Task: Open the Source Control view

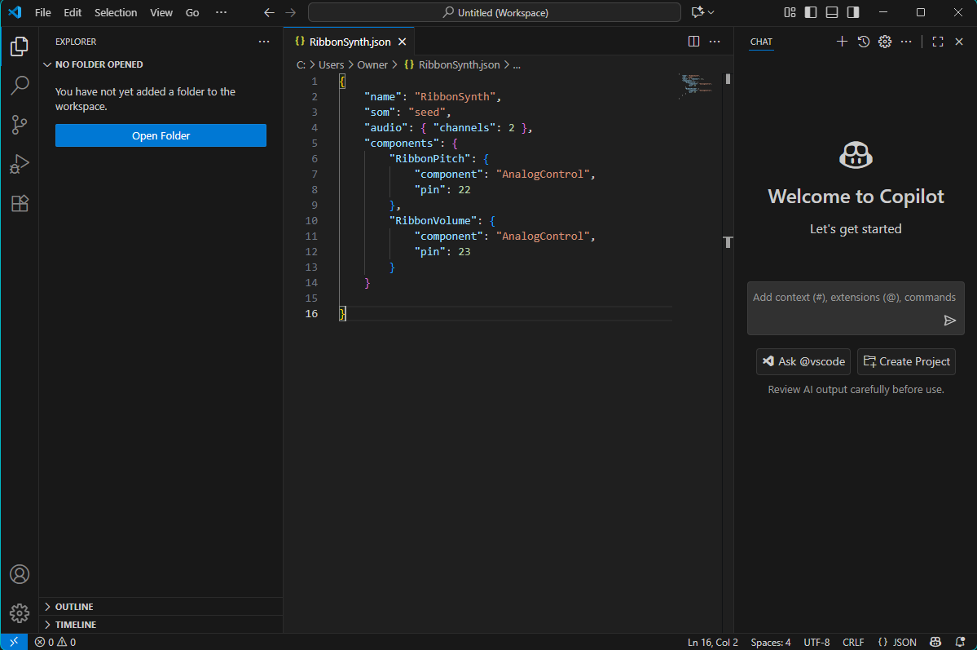Action: [20, 125]
